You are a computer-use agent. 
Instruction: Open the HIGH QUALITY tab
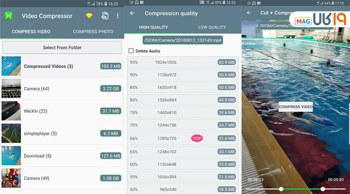coord(154,27)
